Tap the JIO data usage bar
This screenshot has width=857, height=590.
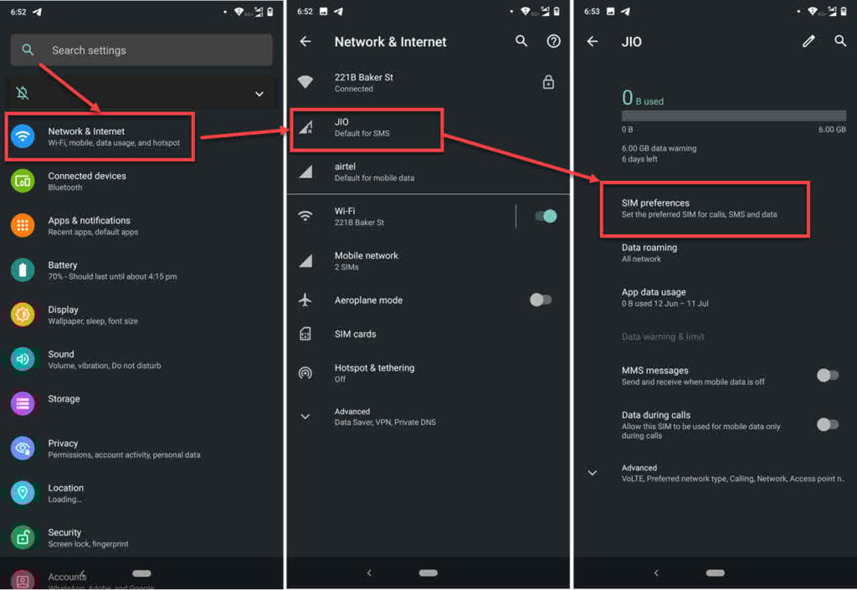click(733, 115)
